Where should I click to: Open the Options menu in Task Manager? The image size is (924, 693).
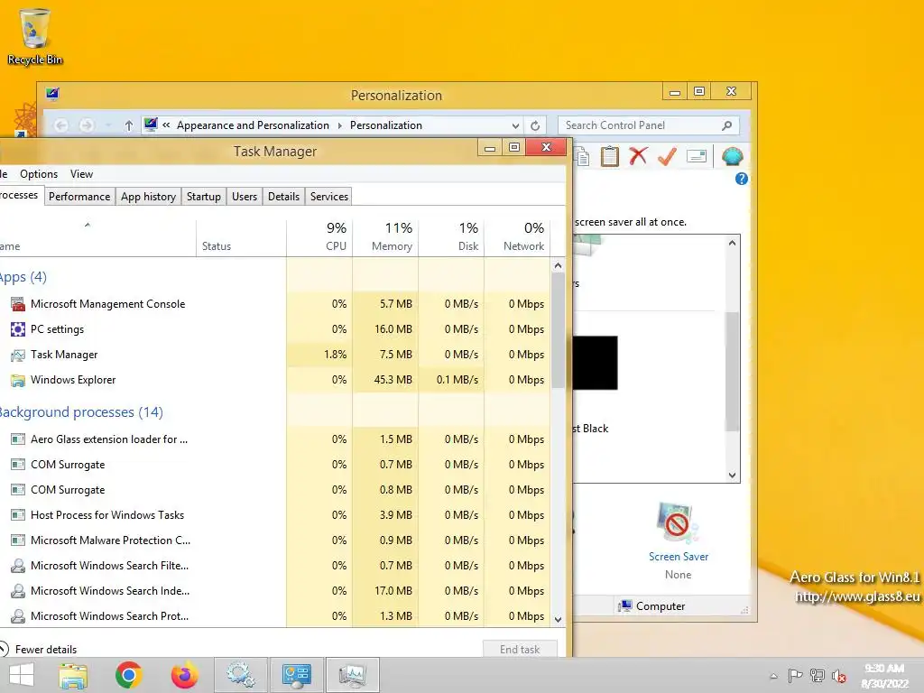coord(39,174)
